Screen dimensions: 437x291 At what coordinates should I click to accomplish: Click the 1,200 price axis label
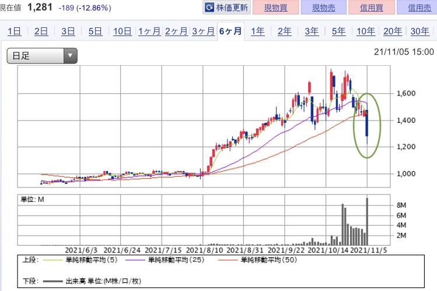point(406,147)
